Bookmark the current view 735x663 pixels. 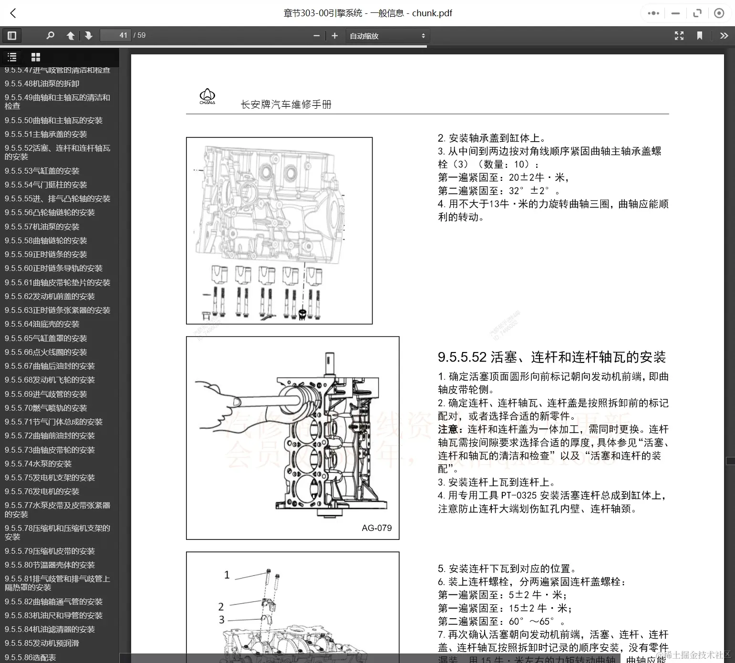coord(699,35)
